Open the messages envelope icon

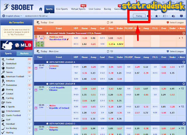click(x=181, y=16)
